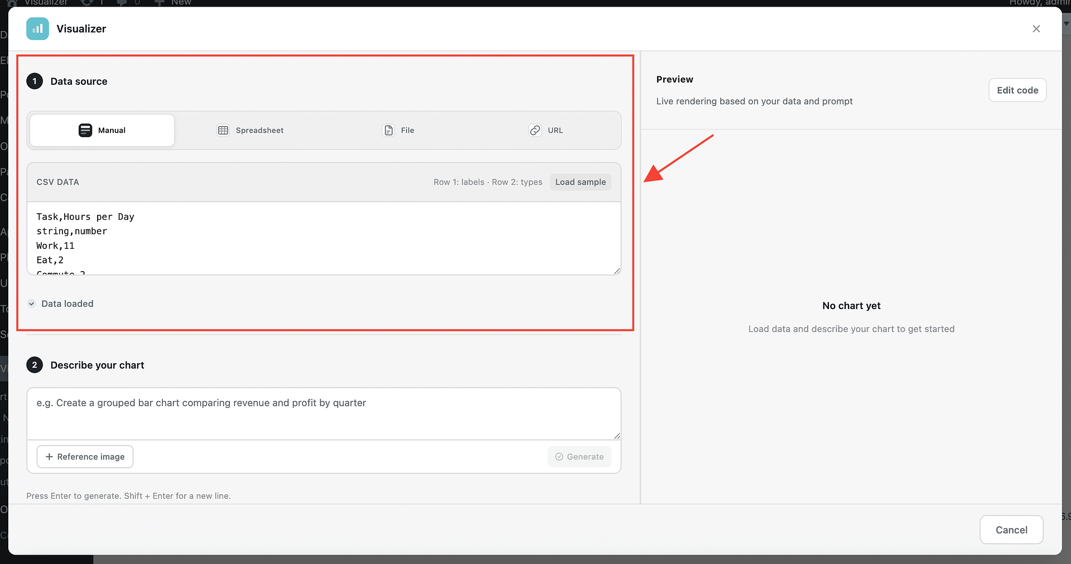Switch to the URL tab
Viewport: 1071px width, 564px height.
pos(546,131)
